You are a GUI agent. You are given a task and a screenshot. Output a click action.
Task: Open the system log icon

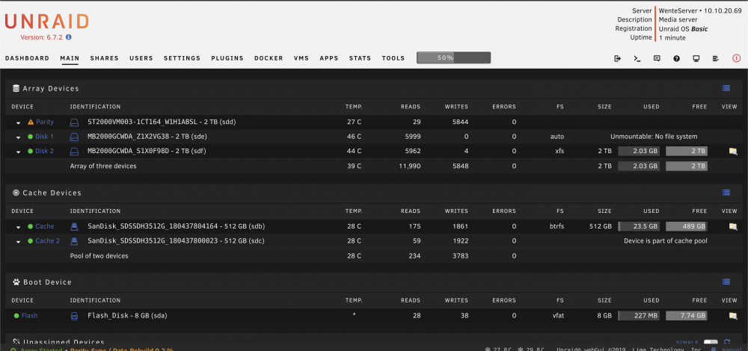pyautogui.click(x=716, y=58)
